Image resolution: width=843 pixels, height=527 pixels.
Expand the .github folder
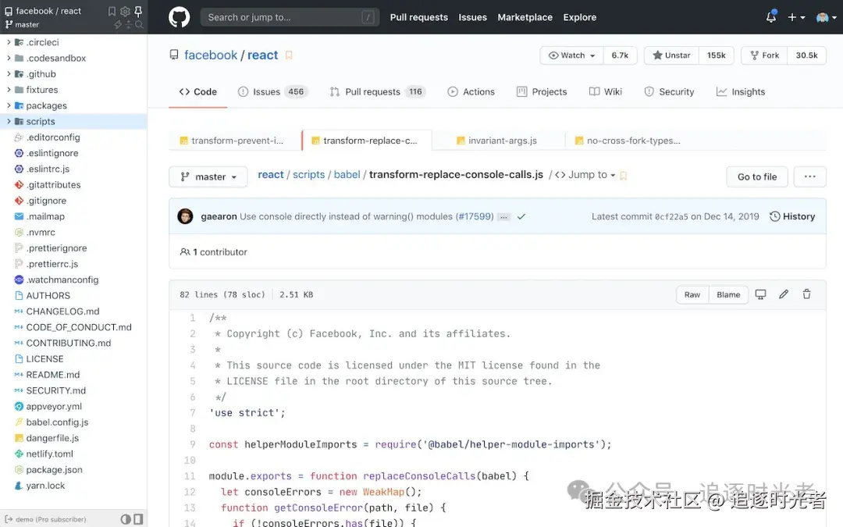[9, 73]
